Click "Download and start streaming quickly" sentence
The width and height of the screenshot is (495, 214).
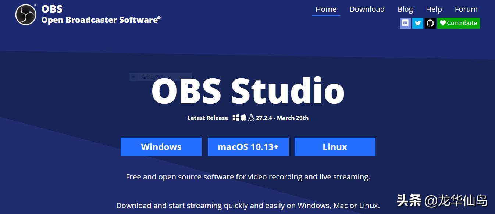tap(248, 206)
